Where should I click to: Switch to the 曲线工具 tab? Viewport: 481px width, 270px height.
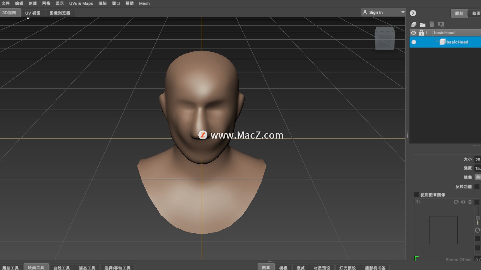tap(62, 267)
